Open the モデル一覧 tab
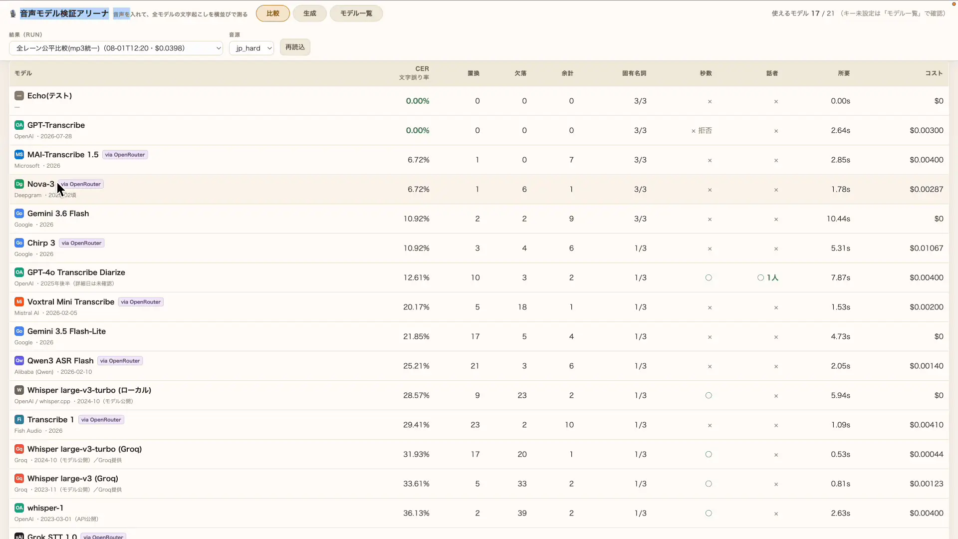The image size is (958, 539). tap(356, 13)
